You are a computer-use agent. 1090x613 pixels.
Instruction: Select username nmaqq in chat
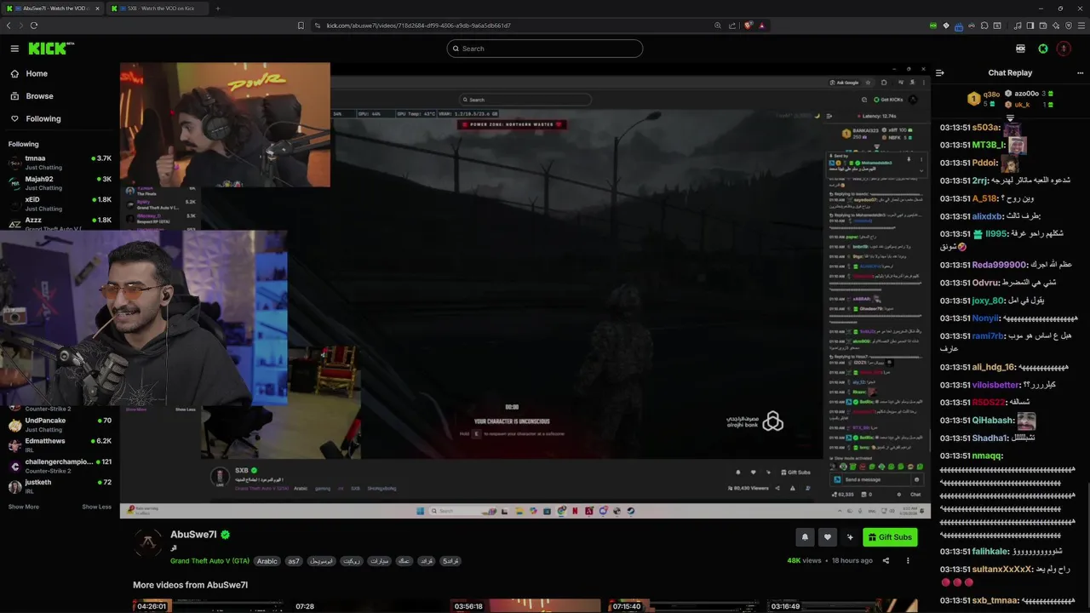point(987,455)
